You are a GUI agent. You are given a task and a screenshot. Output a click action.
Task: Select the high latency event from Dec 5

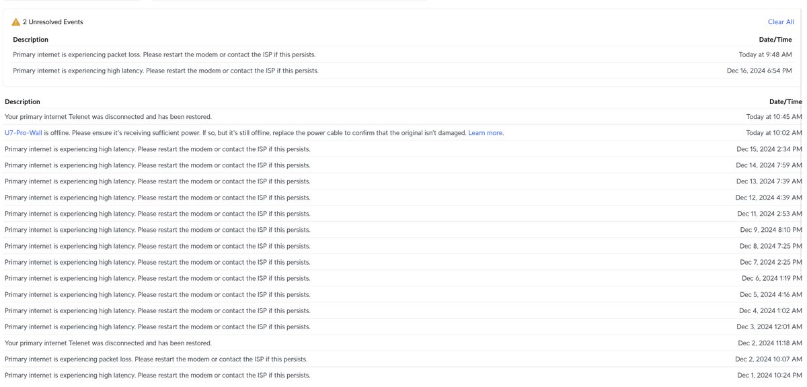403,294
